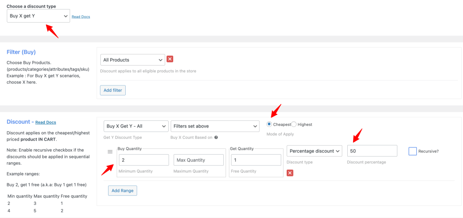Click the Add Range button
The height and width of the screenshot is (218, 463).
(122, 190)
